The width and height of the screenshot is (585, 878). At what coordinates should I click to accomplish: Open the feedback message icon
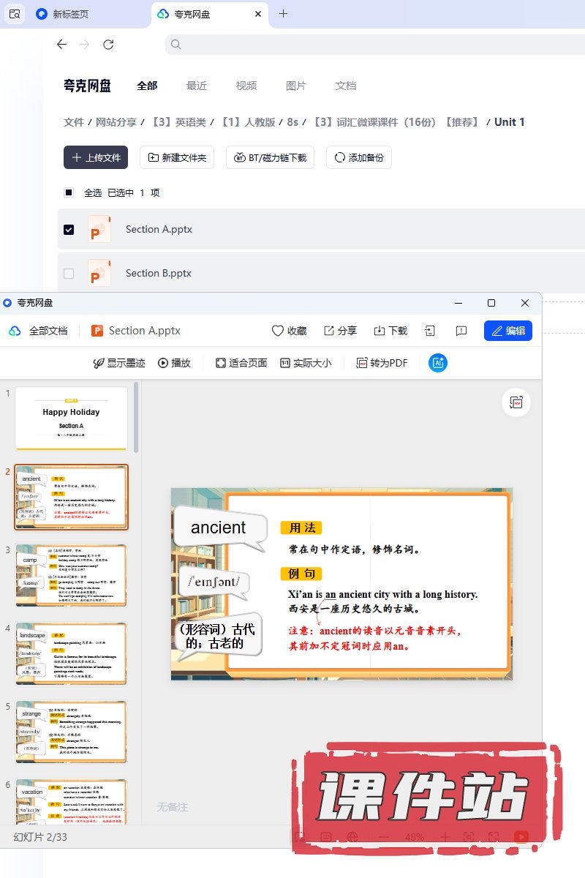(461, 331)
